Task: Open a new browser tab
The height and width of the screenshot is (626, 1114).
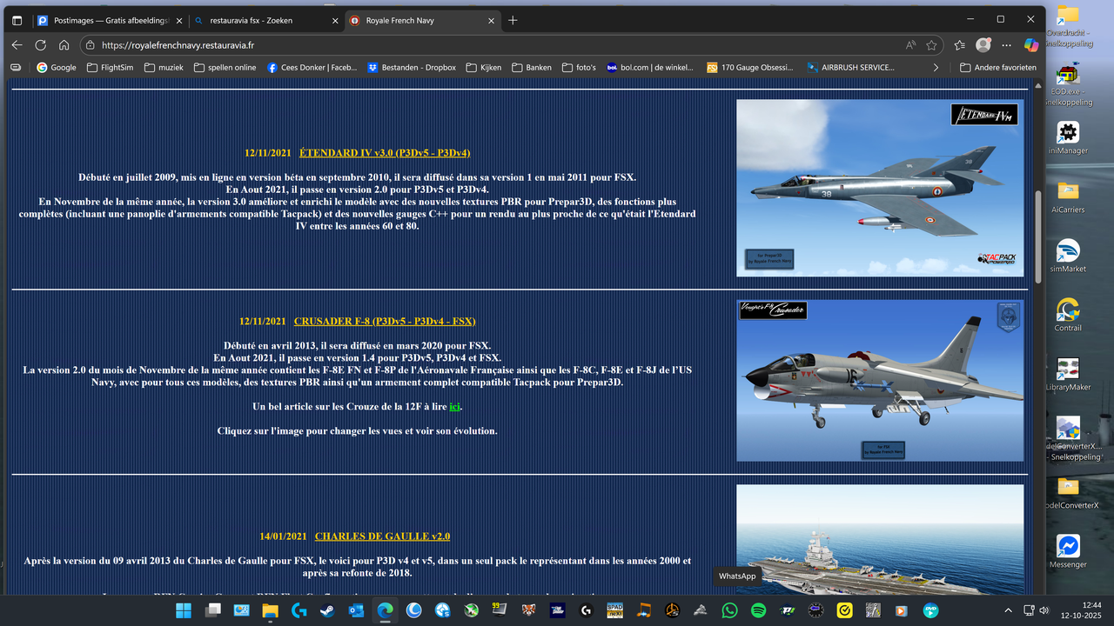Action: coord(513,20)
